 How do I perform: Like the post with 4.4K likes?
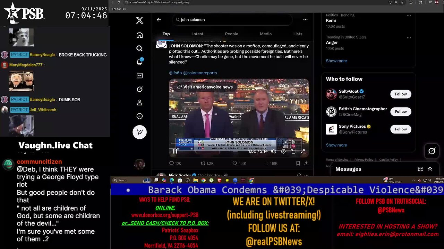pos(239,163)
